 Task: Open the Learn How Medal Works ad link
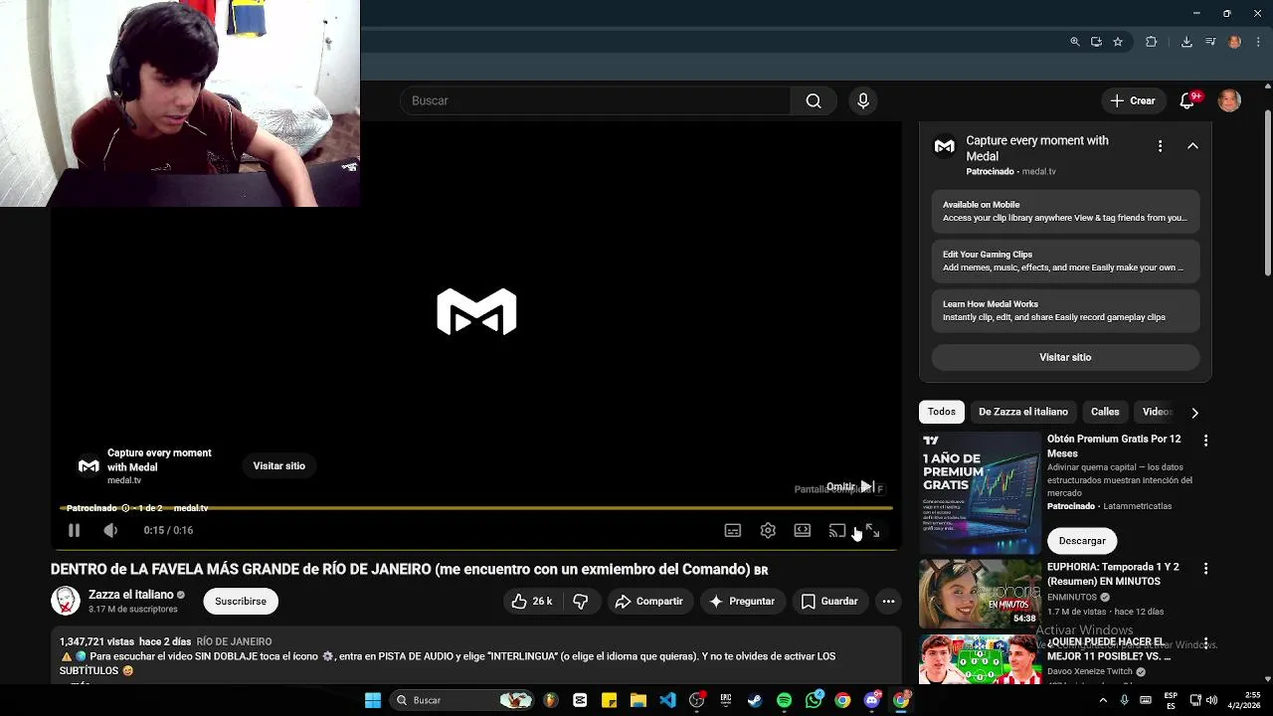click(x=1065, y=310)
